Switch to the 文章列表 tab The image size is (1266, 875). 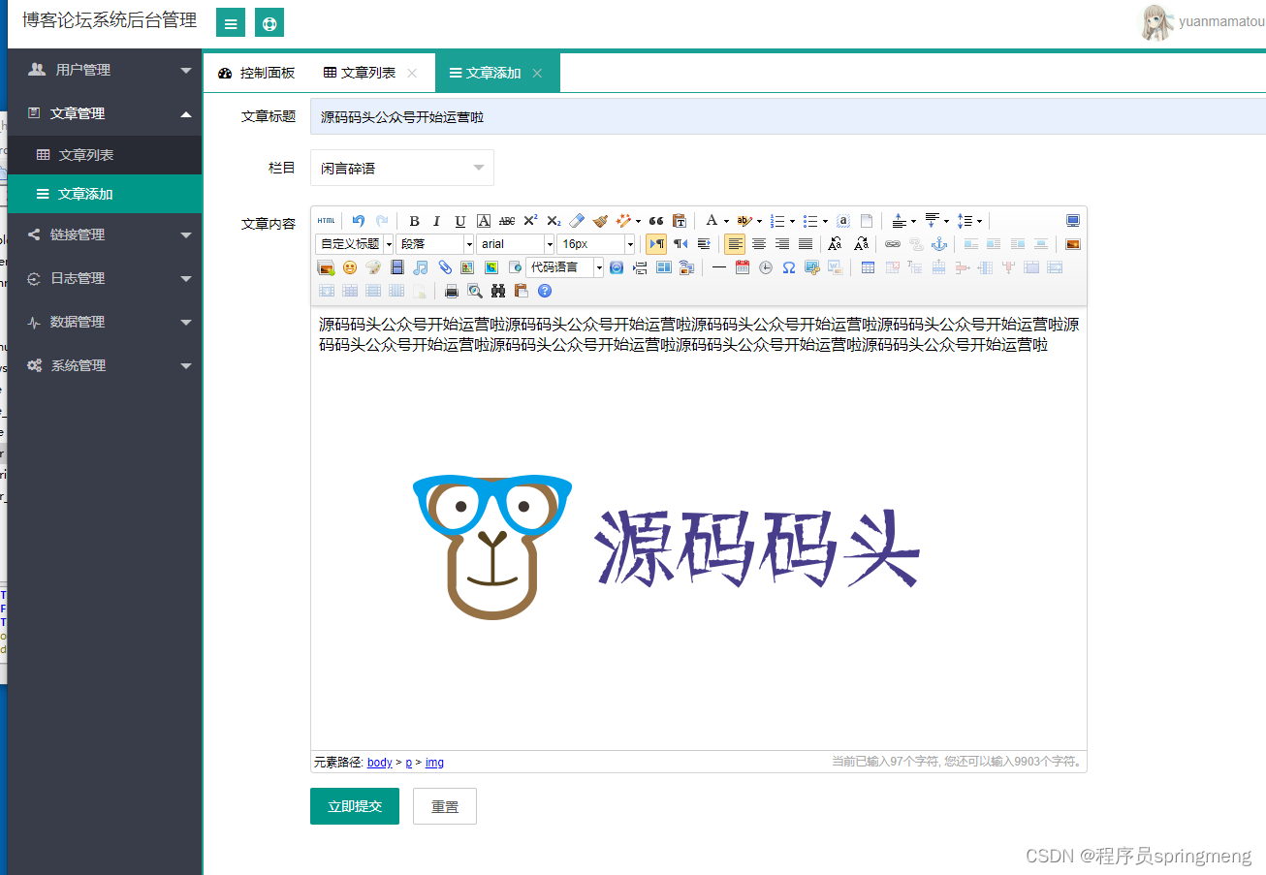pyautogui.click(x=360, y=73)
